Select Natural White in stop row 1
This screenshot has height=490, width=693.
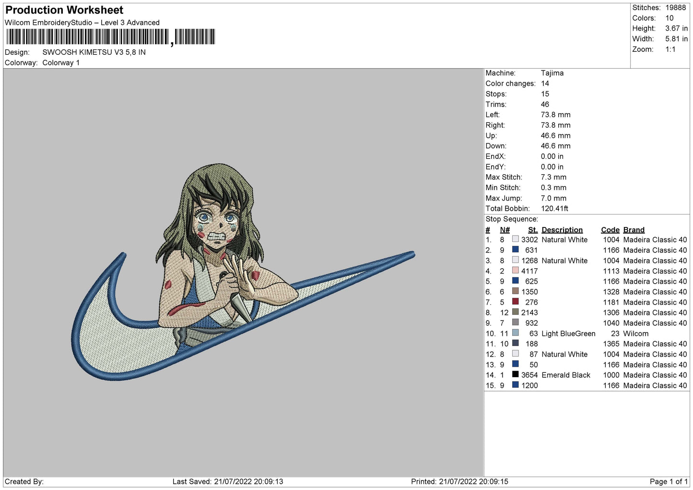tap(564, 240)
